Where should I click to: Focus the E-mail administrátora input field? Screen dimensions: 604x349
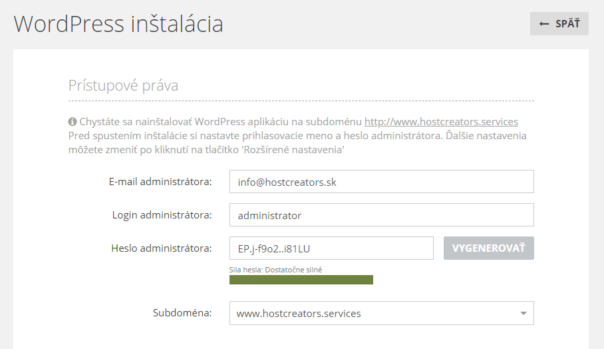click(381, 182)
